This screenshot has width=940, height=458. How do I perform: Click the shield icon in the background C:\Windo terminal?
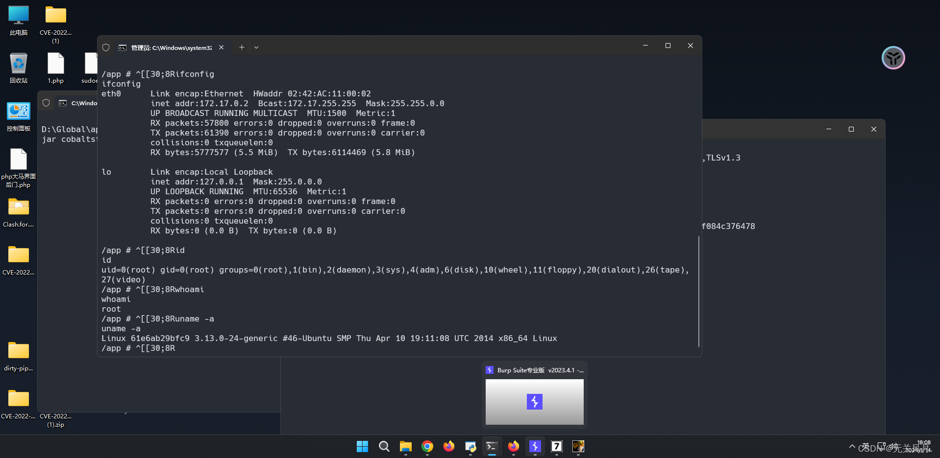click(46, 103)
